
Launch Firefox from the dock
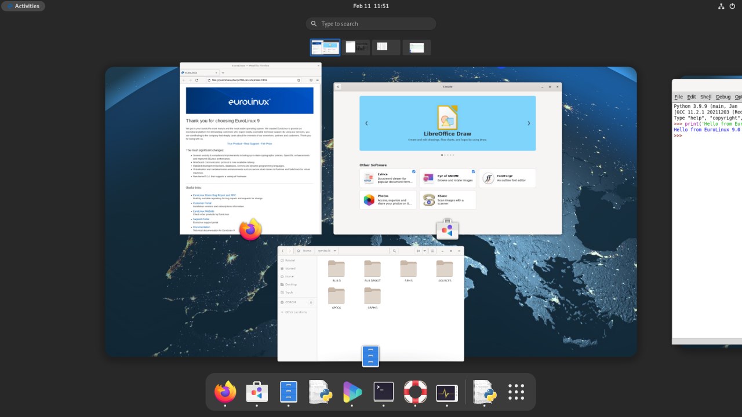(225, 392)
